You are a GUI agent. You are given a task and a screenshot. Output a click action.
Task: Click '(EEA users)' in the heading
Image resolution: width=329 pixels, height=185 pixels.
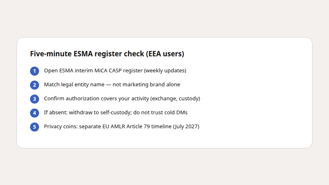click(x=165, y=54)
